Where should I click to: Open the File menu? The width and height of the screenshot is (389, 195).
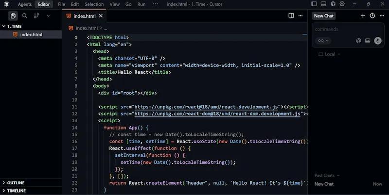point(61,4)
